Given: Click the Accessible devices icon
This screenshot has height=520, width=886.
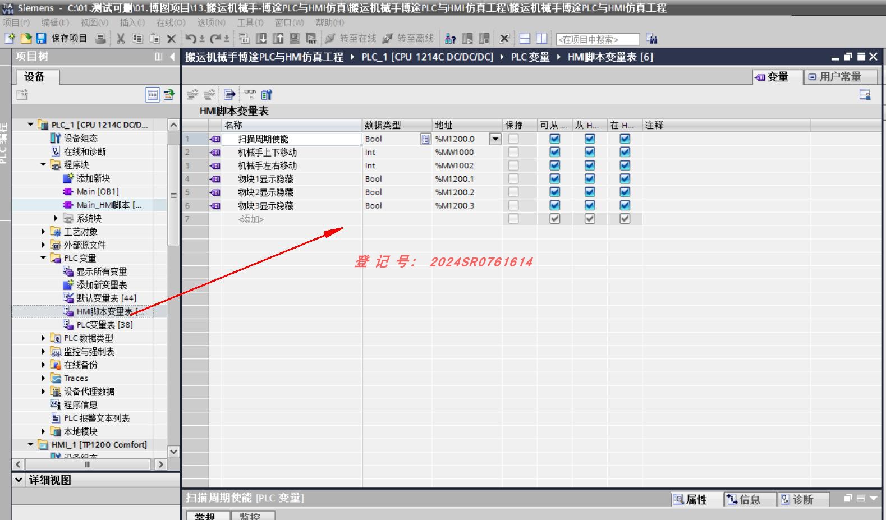Looking at the screenshot, I should [450, 39].
